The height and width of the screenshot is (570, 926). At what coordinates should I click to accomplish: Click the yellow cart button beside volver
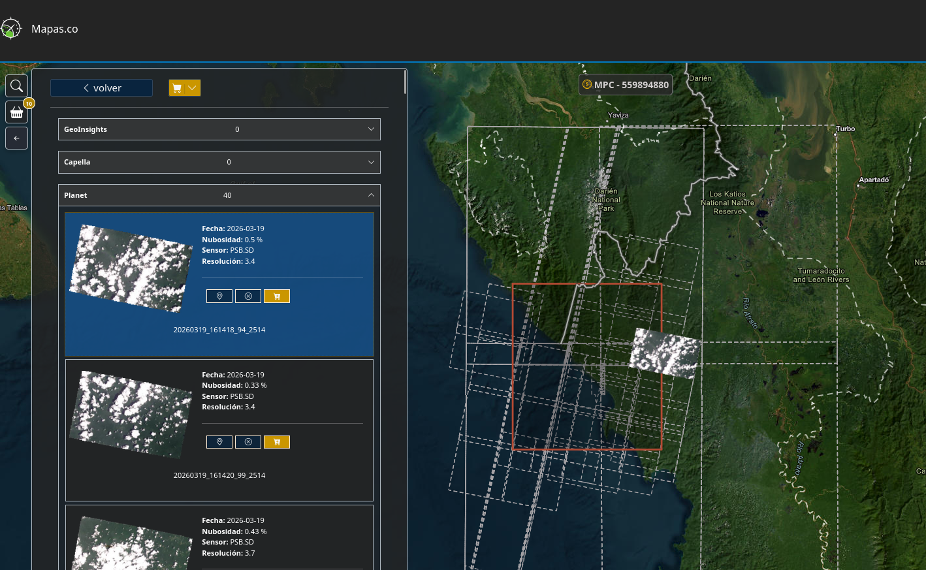pos(177,88)
